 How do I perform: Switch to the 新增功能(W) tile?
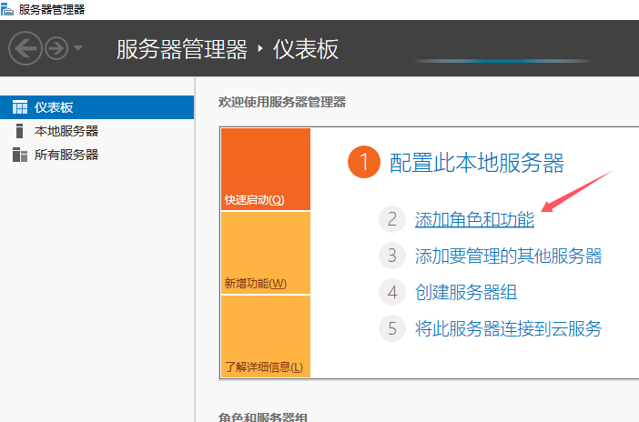pyautogui.click(x=265, y=253)
